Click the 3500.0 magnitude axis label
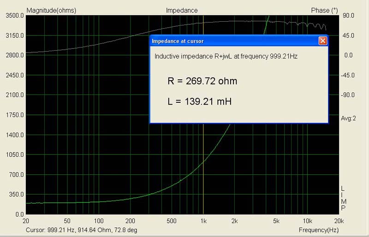 coord(14,16)
